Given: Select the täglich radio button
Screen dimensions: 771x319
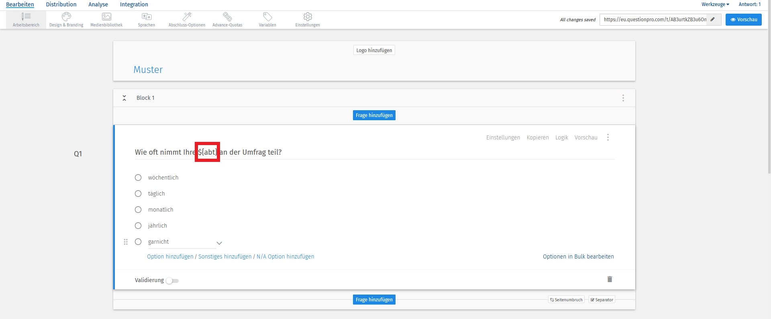Looking at the screenshot, I should point(138,194).
